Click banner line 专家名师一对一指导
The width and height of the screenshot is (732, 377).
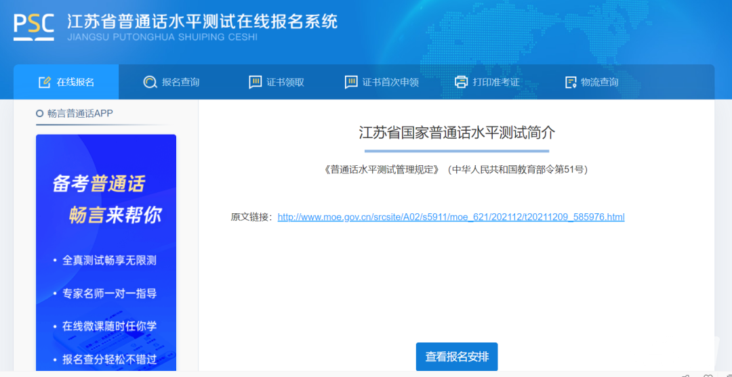(109, 294)
